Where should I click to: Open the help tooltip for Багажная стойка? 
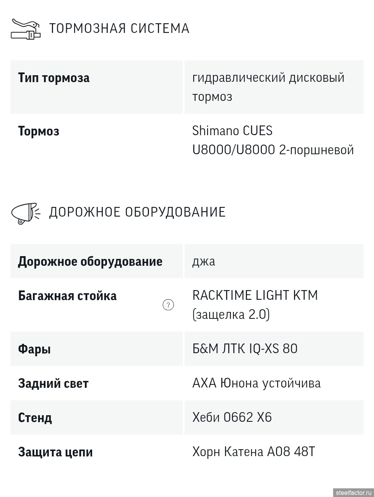[168, 305]
